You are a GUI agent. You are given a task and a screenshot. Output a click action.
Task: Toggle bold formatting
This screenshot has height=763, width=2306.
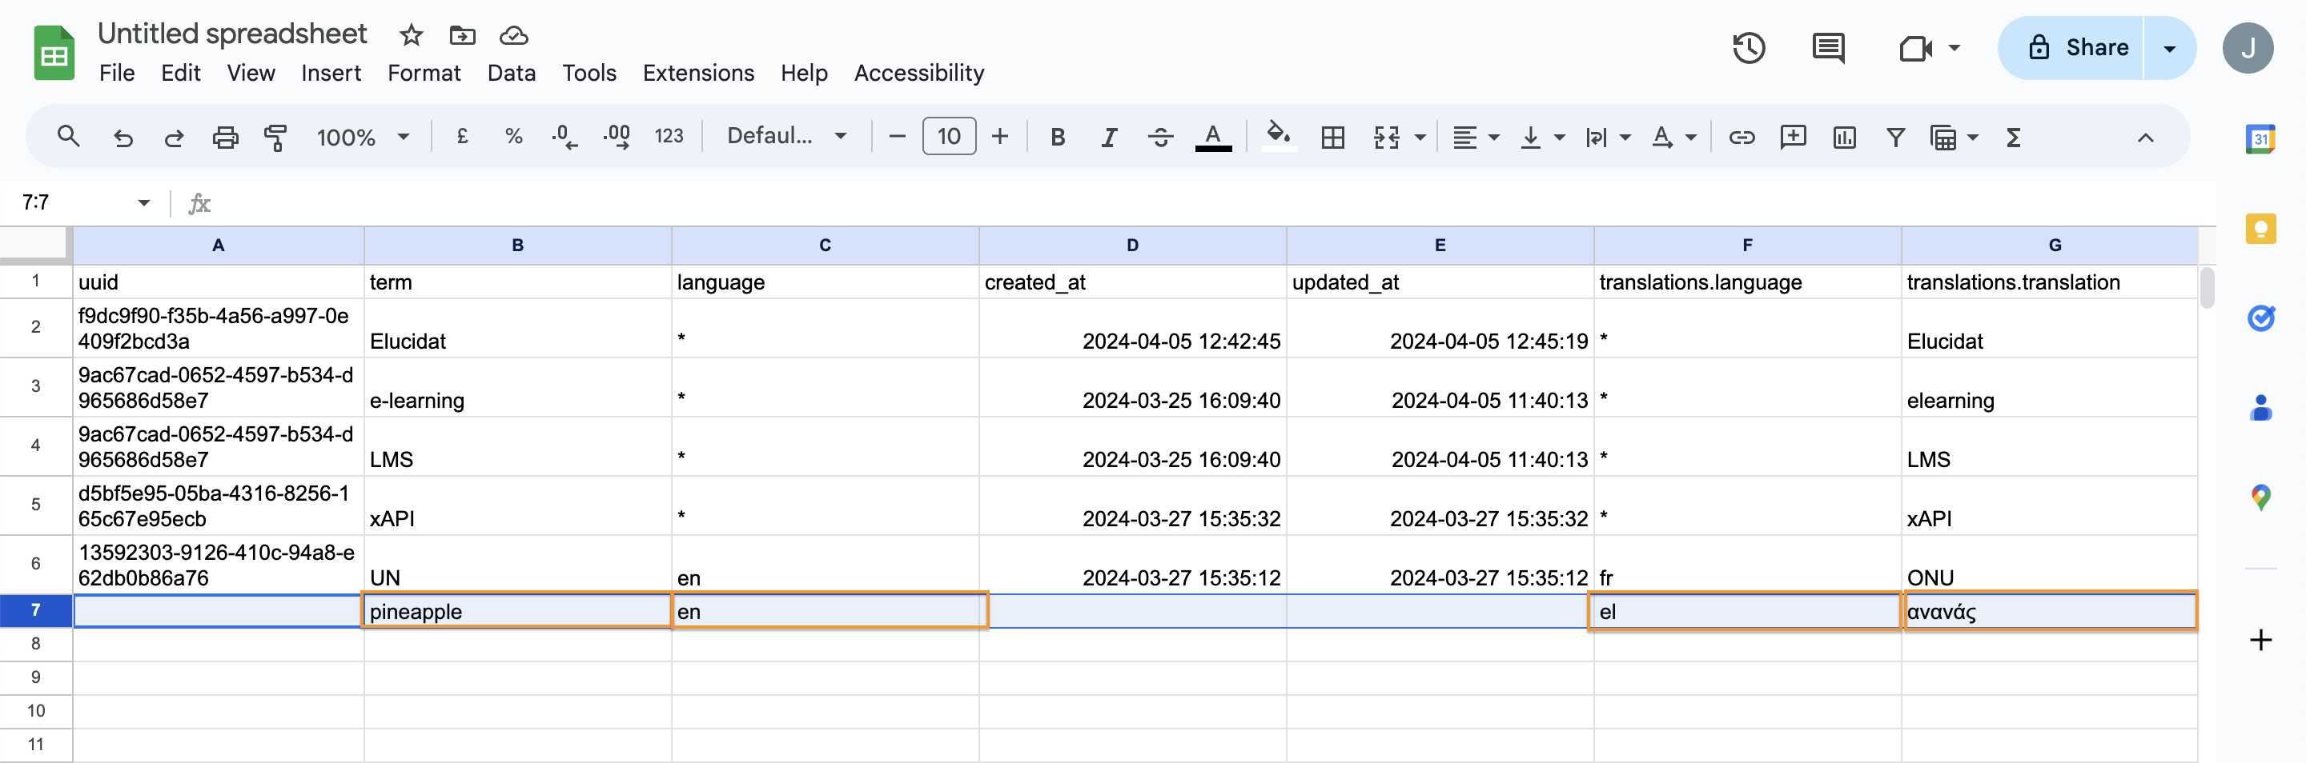[1058, 137]
